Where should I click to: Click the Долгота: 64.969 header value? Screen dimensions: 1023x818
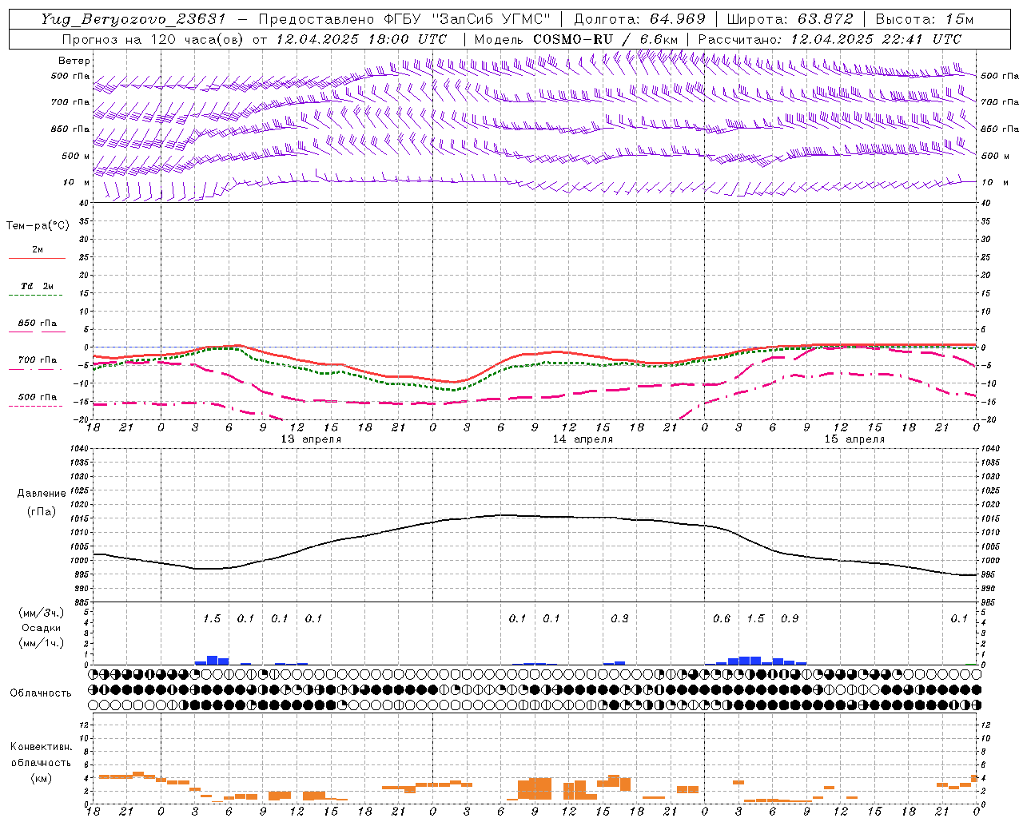click(x=639, y=19)
